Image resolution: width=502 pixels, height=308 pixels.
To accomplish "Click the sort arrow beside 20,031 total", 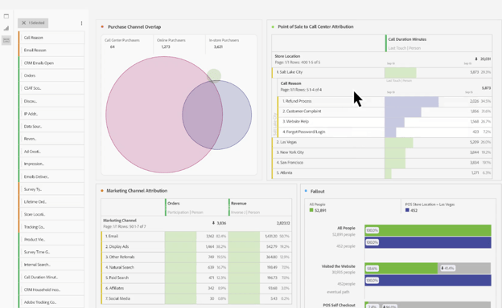I will (x=476, y=59).
